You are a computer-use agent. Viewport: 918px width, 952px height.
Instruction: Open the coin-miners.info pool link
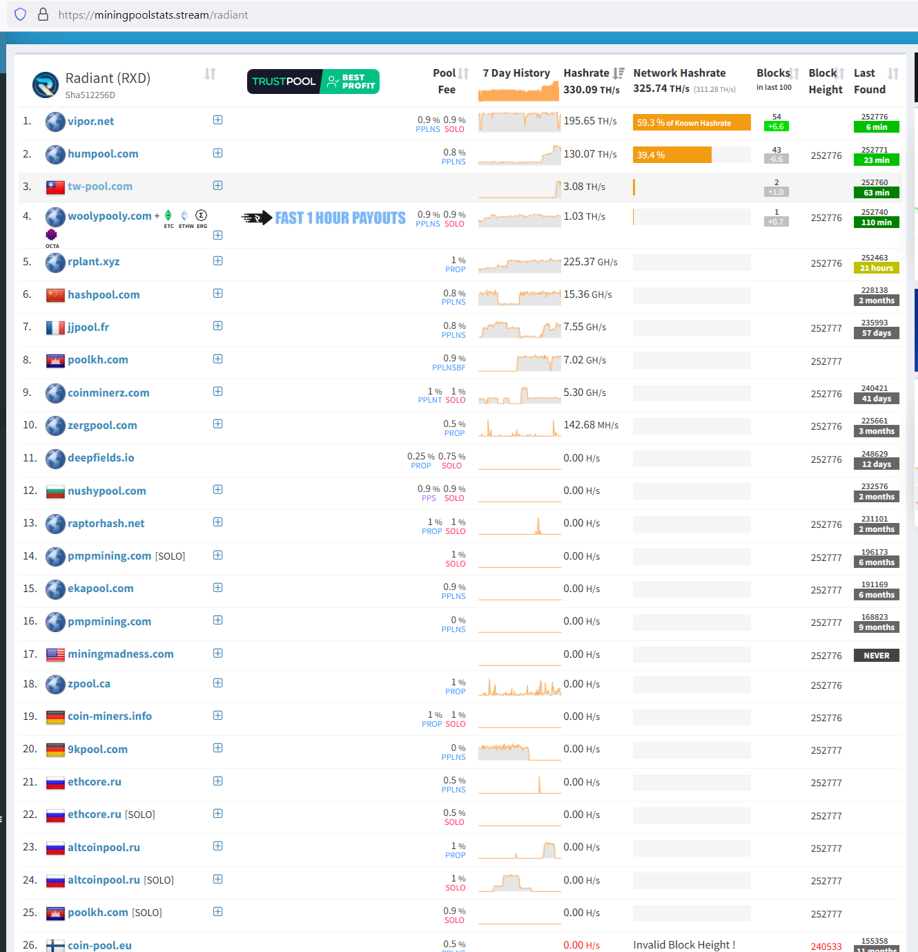(x=110, y=716)
